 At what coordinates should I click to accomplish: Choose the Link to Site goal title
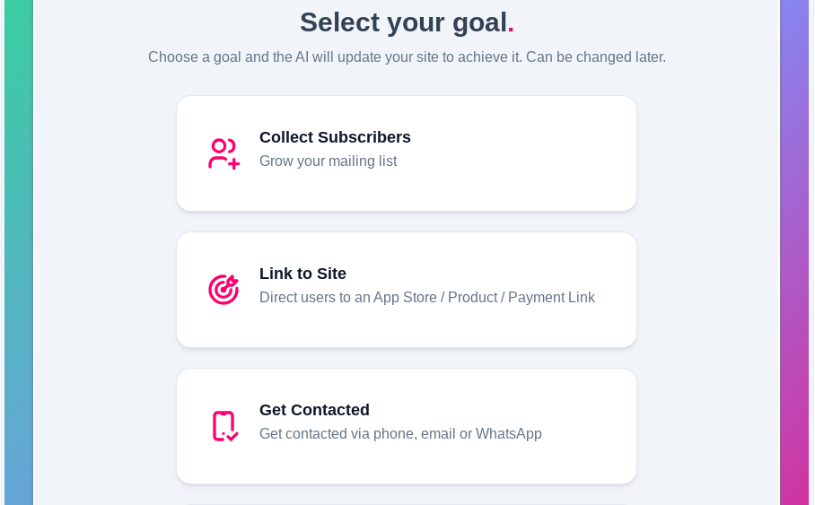[x=302, y=274]
